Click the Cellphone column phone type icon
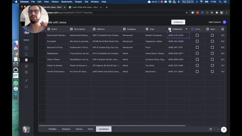 [x=170, y=29]
